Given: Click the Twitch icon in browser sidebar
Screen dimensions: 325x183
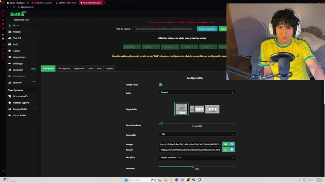Looking at the screenshot, I should [x=3, y=39].
